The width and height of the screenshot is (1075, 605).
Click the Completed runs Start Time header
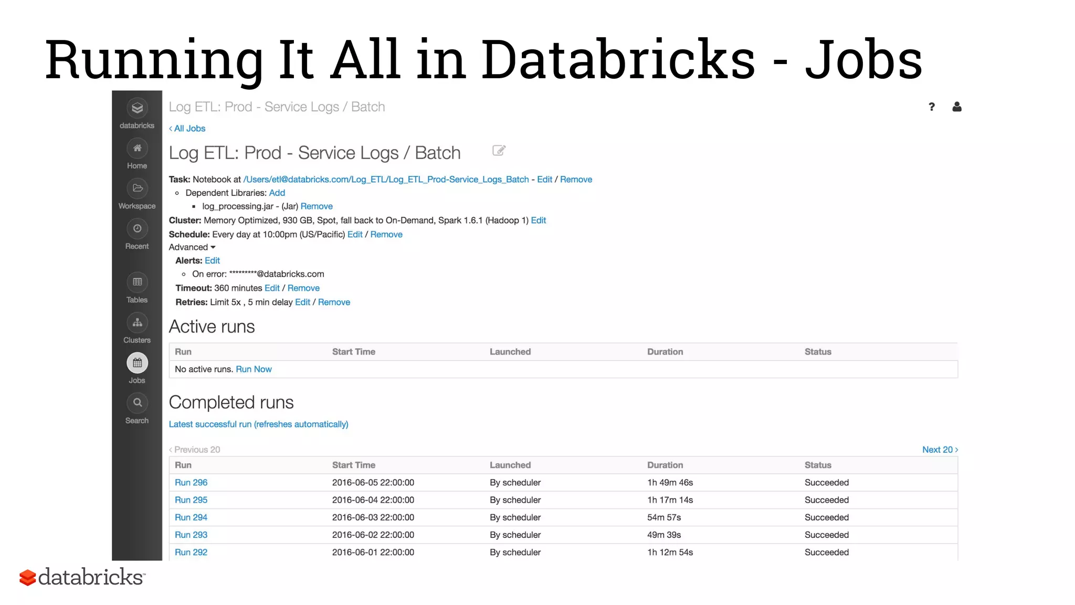[354, 465]
